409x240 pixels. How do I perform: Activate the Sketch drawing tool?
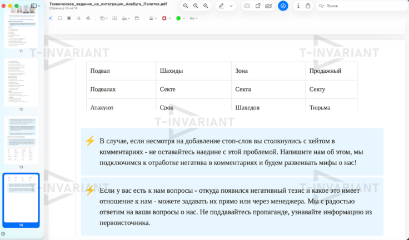point(78,18)
